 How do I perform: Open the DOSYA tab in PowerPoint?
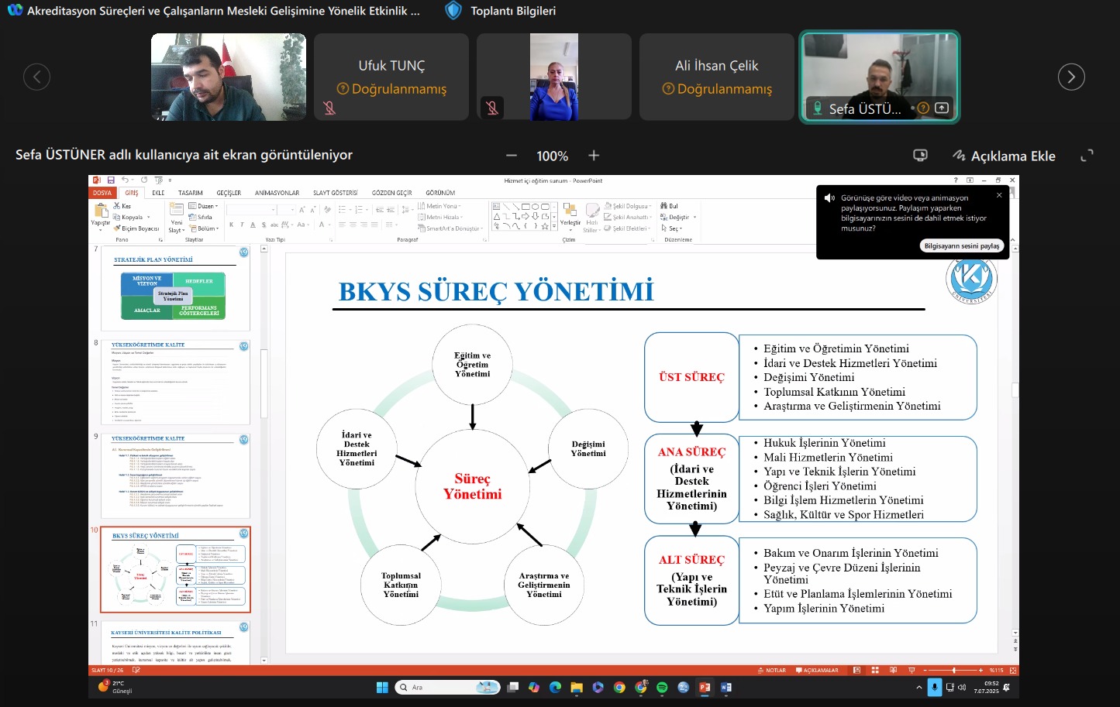102,193
